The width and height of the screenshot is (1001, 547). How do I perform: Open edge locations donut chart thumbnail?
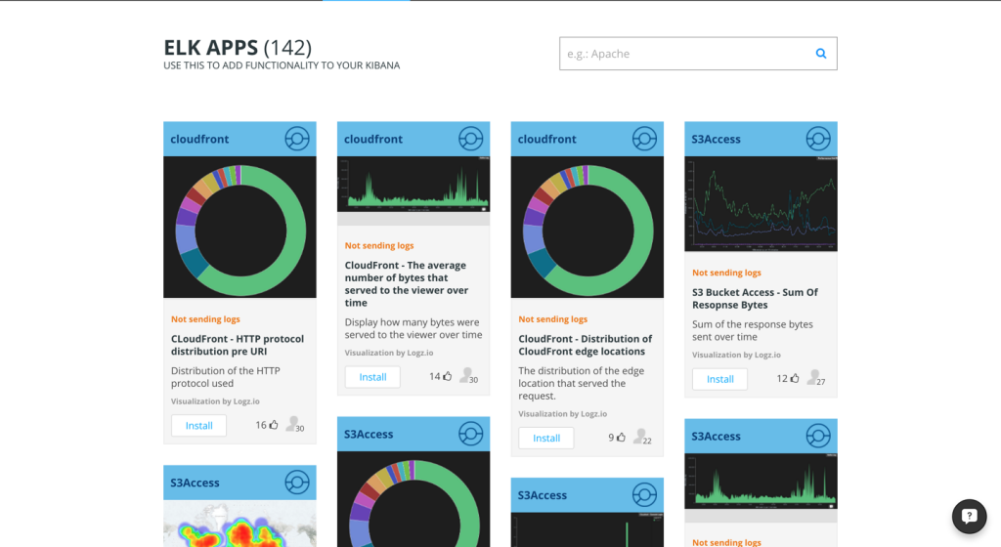click(x=588, y=227)
